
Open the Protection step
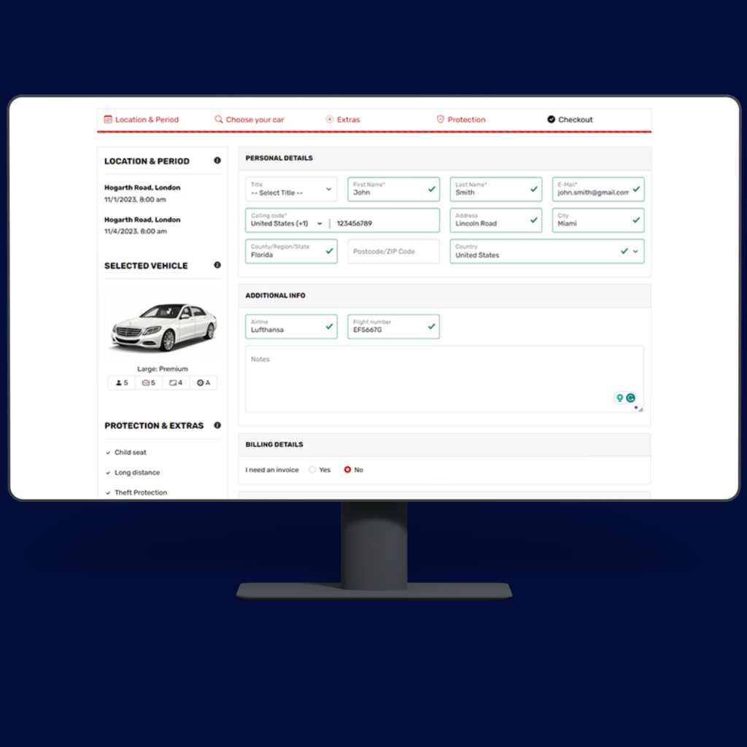(x=461, y=120)
